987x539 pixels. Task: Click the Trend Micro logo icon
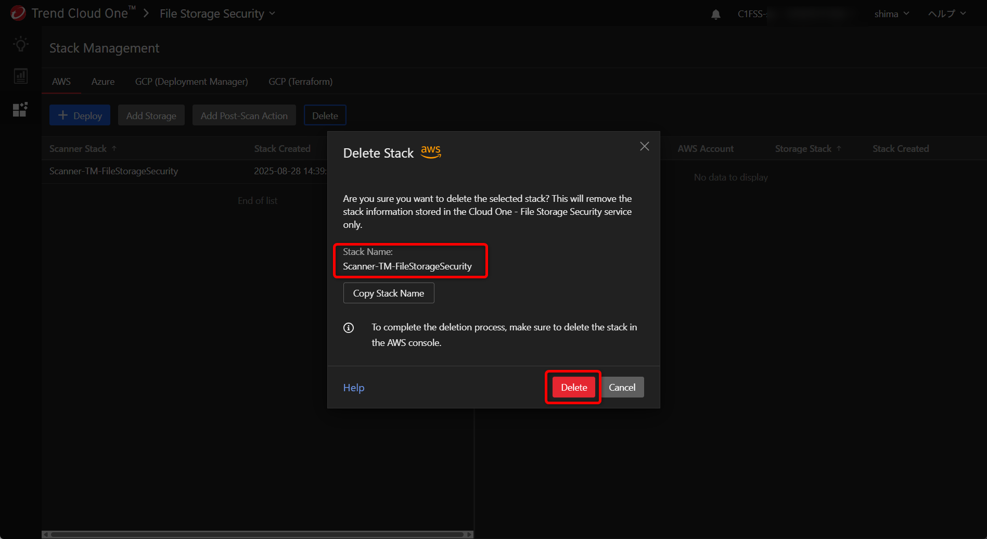point(18,13)
